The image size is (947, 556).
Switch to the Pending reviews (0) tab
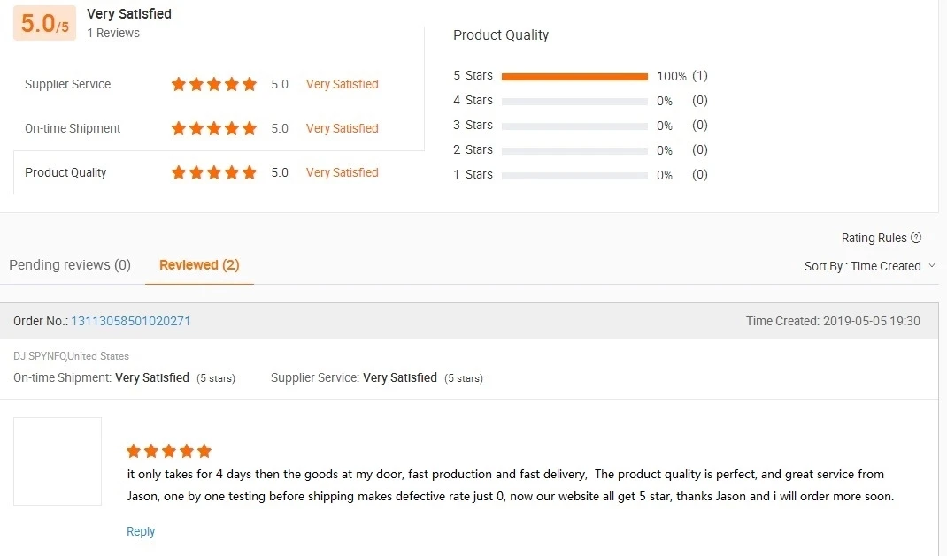click(x=70, y=265)
